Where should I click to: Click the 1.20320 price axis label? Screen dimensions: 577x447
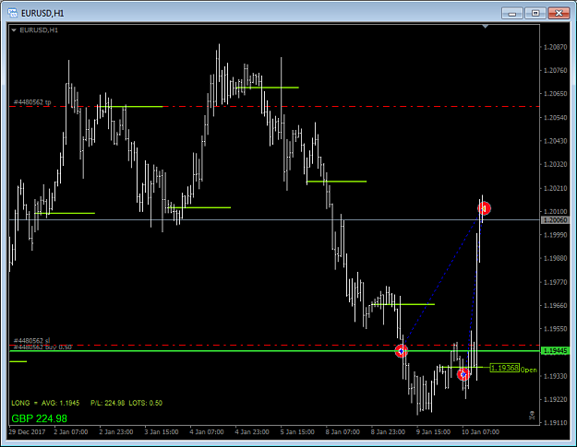coord(556,164)
